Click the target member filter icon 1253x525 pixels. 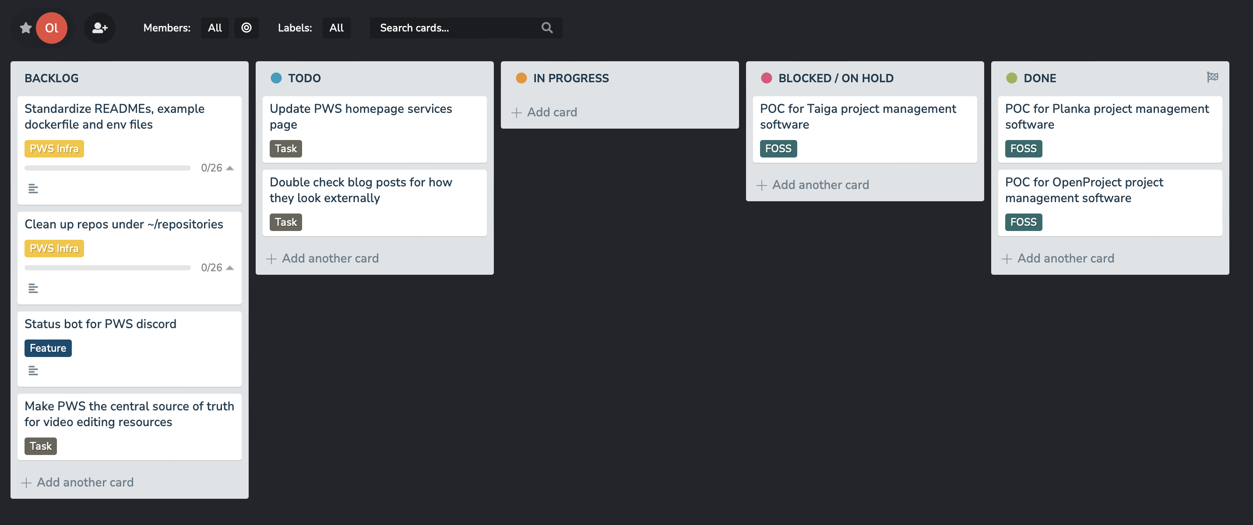(246, 28)
